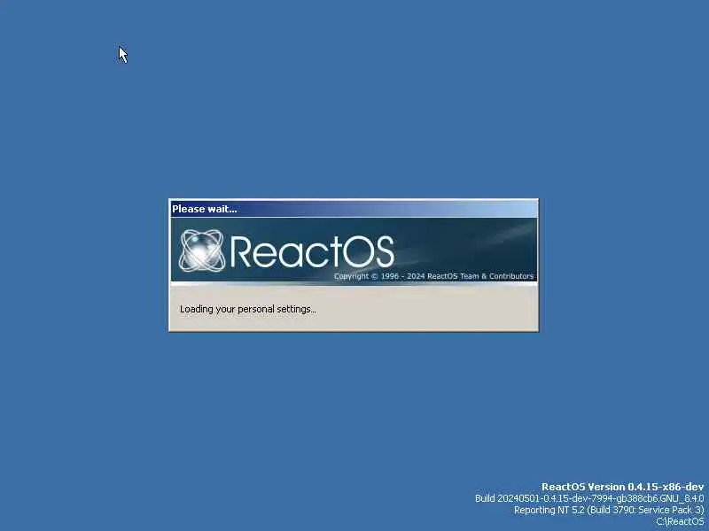Image resolution: width=709 pixels, height=531 pixels.
Task: Click the ReactOS globe logo icon
Action: (202, 250)
